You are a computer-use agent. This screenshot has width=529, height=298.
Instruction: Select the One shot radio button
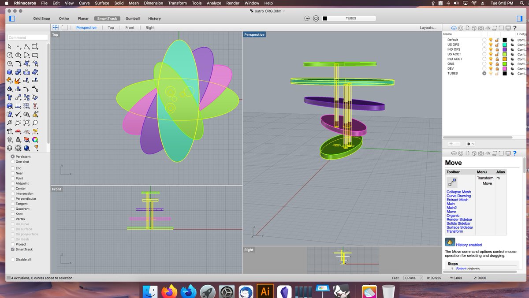12,162
